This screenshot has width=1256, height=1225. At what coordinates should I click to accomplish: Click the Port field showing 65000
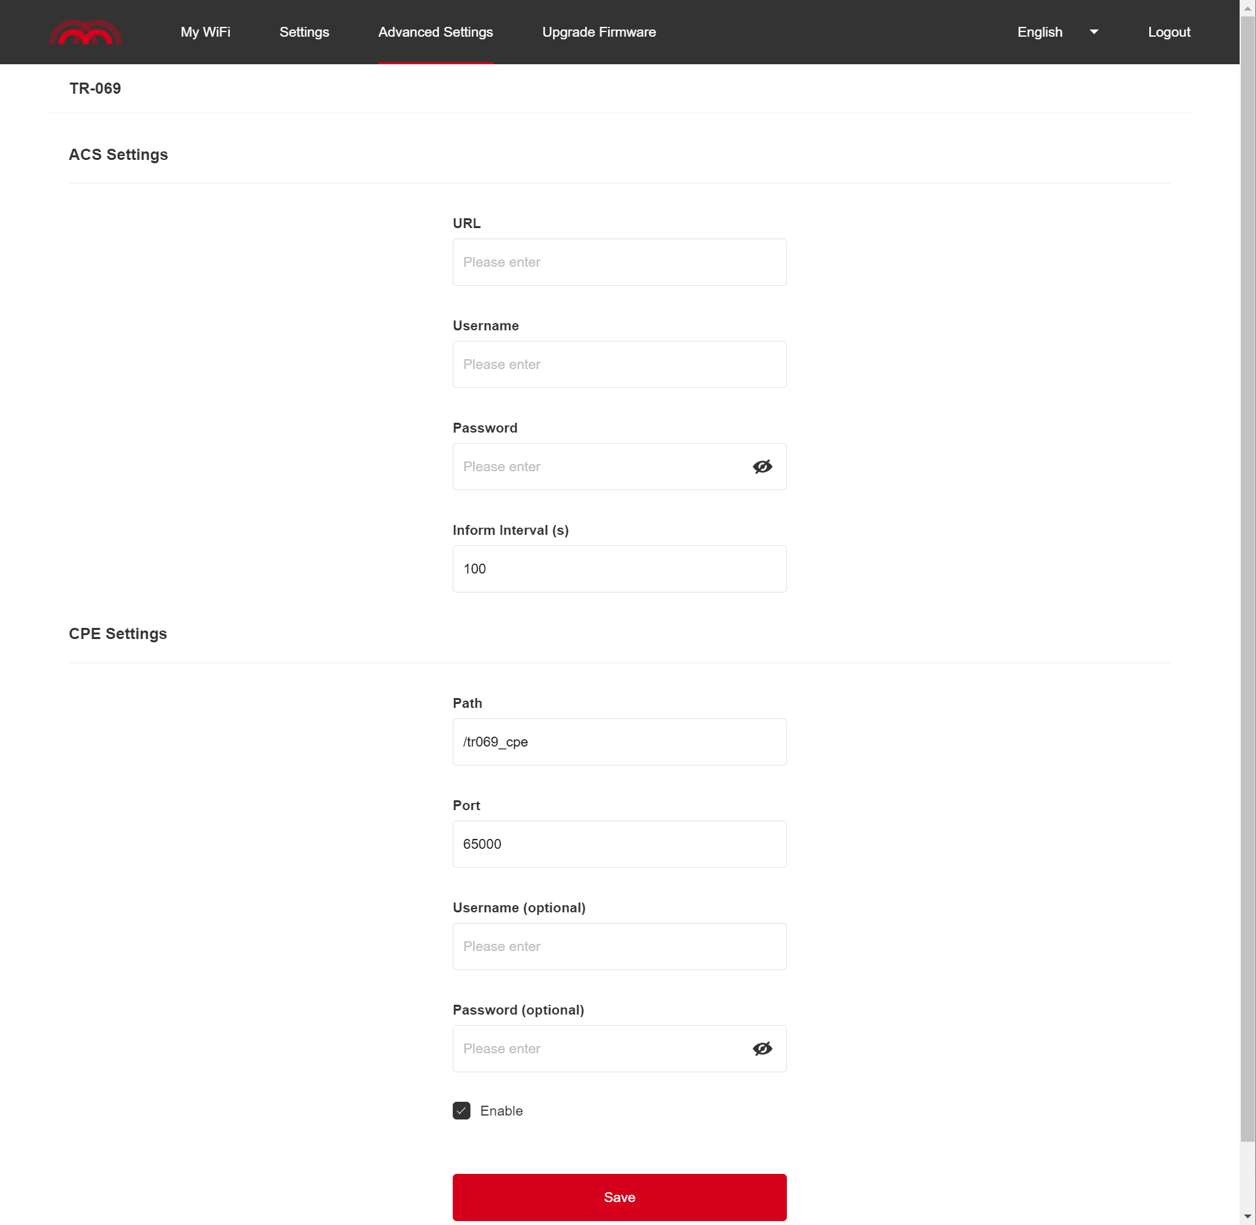click(619, 844)
